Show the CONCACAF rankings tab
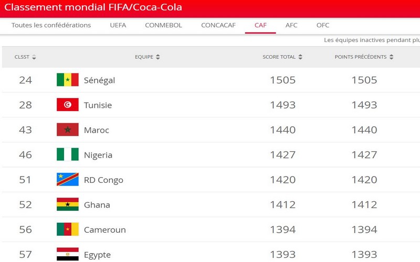The image size is (420, 262). point(218,25)
